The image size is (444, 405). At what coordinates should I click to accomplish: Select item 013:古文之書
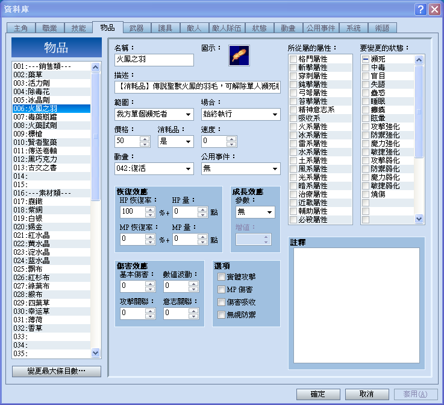[52, 168]
